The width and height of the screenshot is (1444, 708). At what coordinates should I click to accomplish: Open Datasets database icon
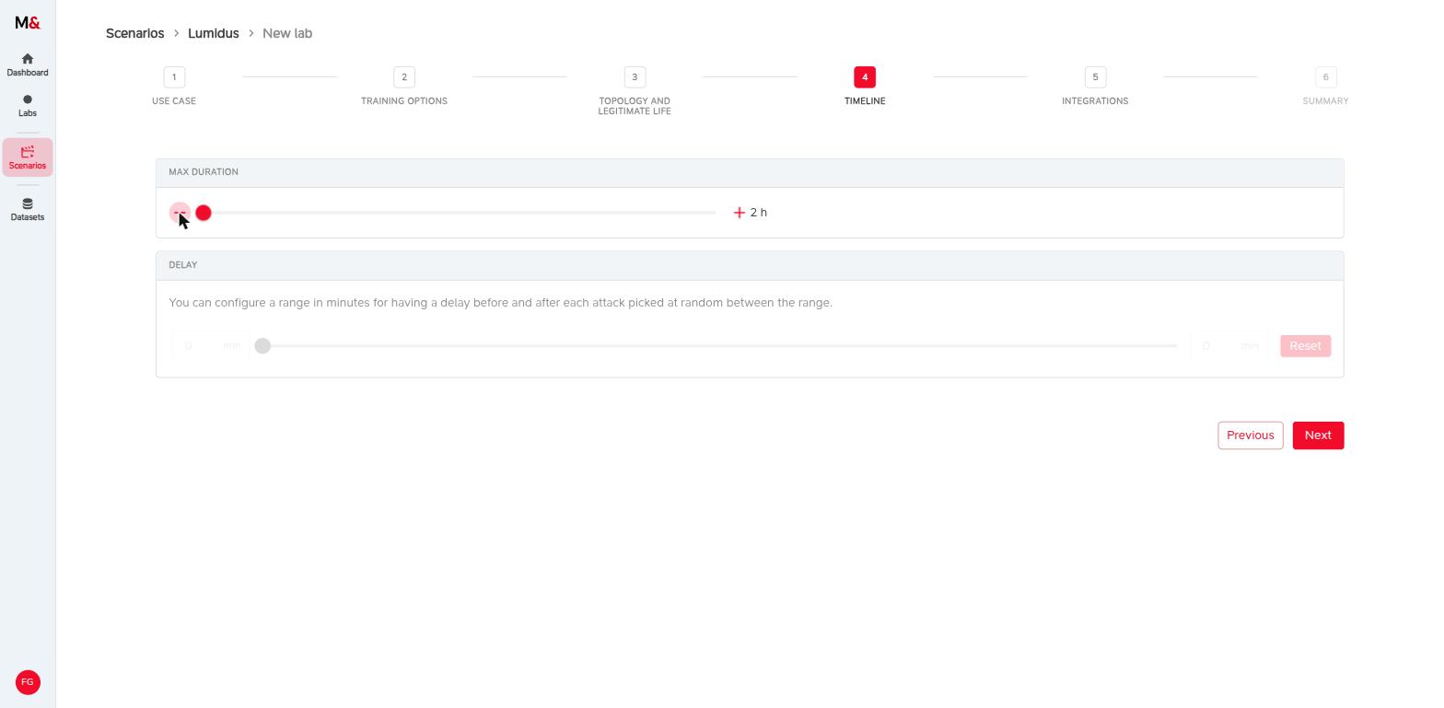(x=28, y=203)
